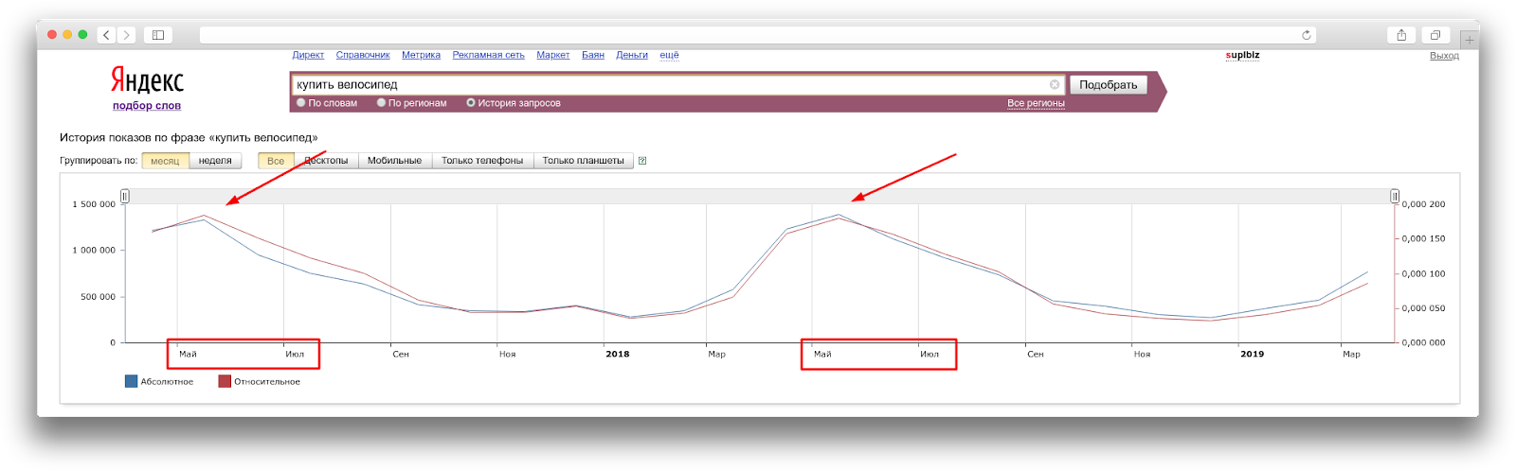Select the По регионам radio button
Viewport: 1516px width, 471px height.
coord(381,103)
